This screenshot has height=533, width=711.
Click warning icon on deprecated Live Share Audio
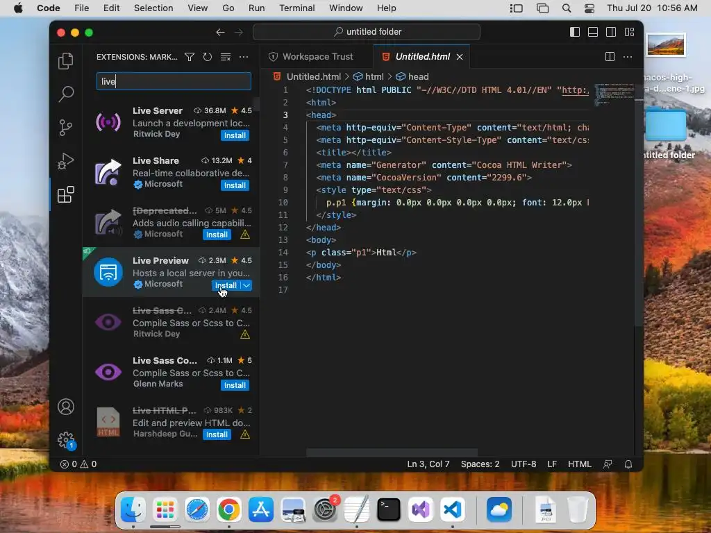tap(245, 235)
